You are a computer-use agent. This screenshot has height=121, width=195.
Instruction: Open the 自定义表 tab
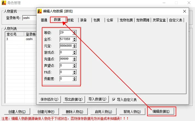176,20
